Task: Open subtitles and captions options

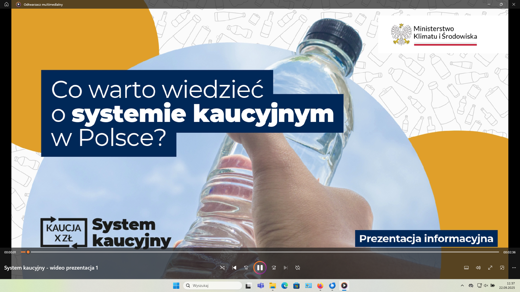Action: tap(466, 268)
